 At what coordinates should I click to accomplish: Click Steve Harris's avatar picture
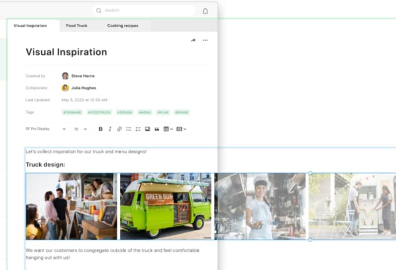[65, 76]
